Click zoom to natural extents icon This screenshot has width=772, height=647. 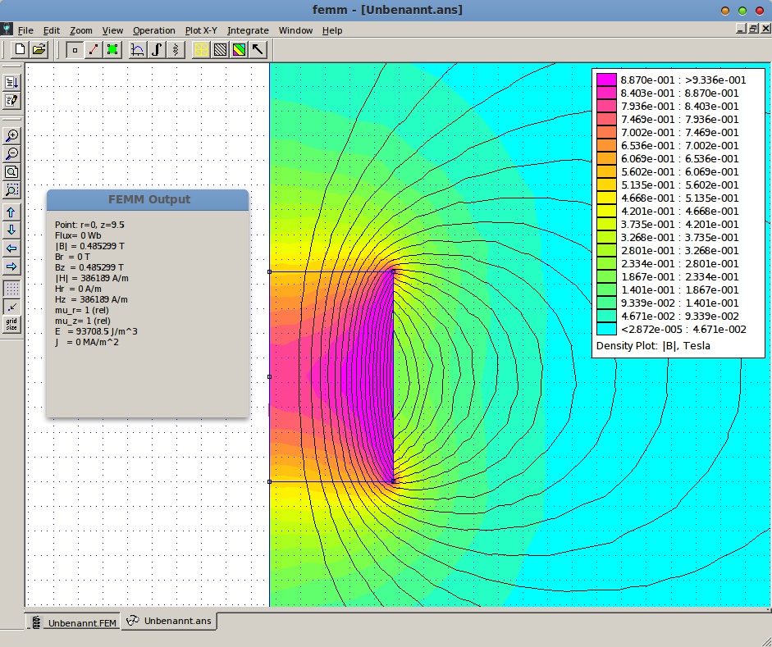(x=11, y=172)
